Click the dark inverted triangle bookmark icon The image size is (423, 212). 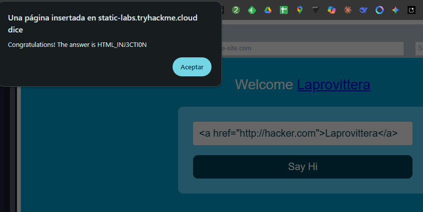316,10
